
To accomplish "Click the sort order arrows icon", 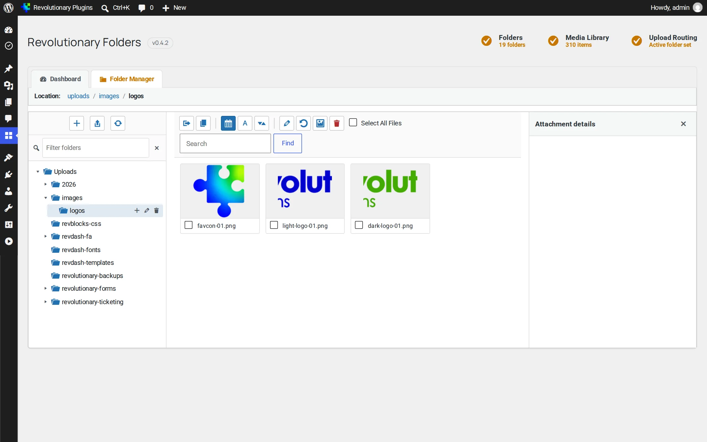I will tap(262, 123).
